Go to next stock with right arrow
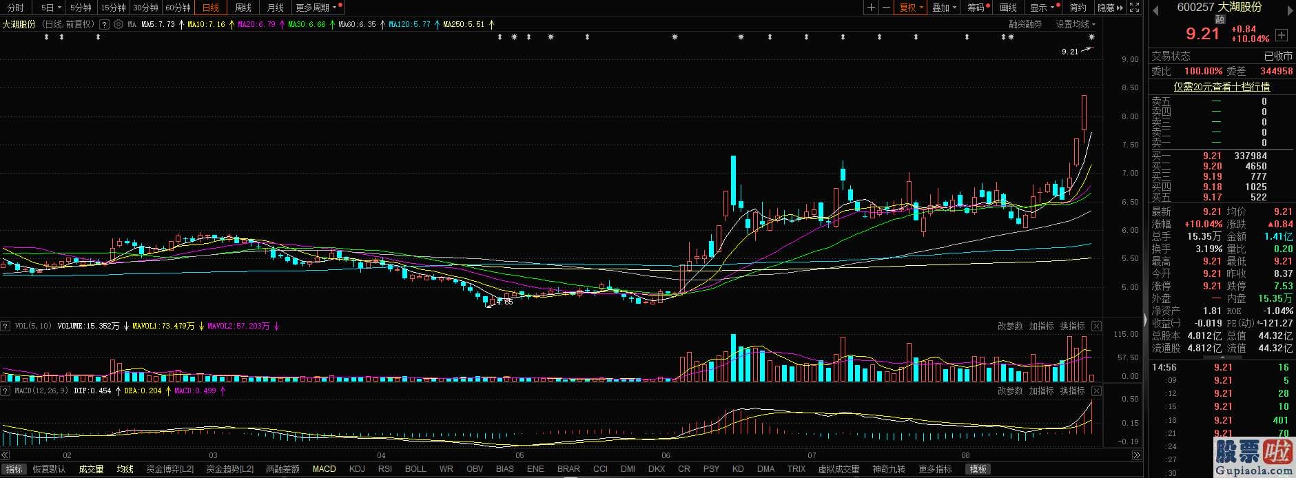 1290,10
